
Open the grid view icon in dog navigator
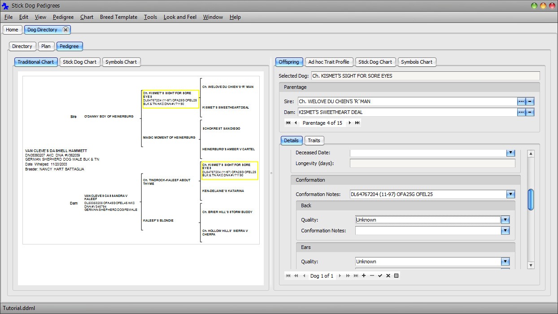397,276
